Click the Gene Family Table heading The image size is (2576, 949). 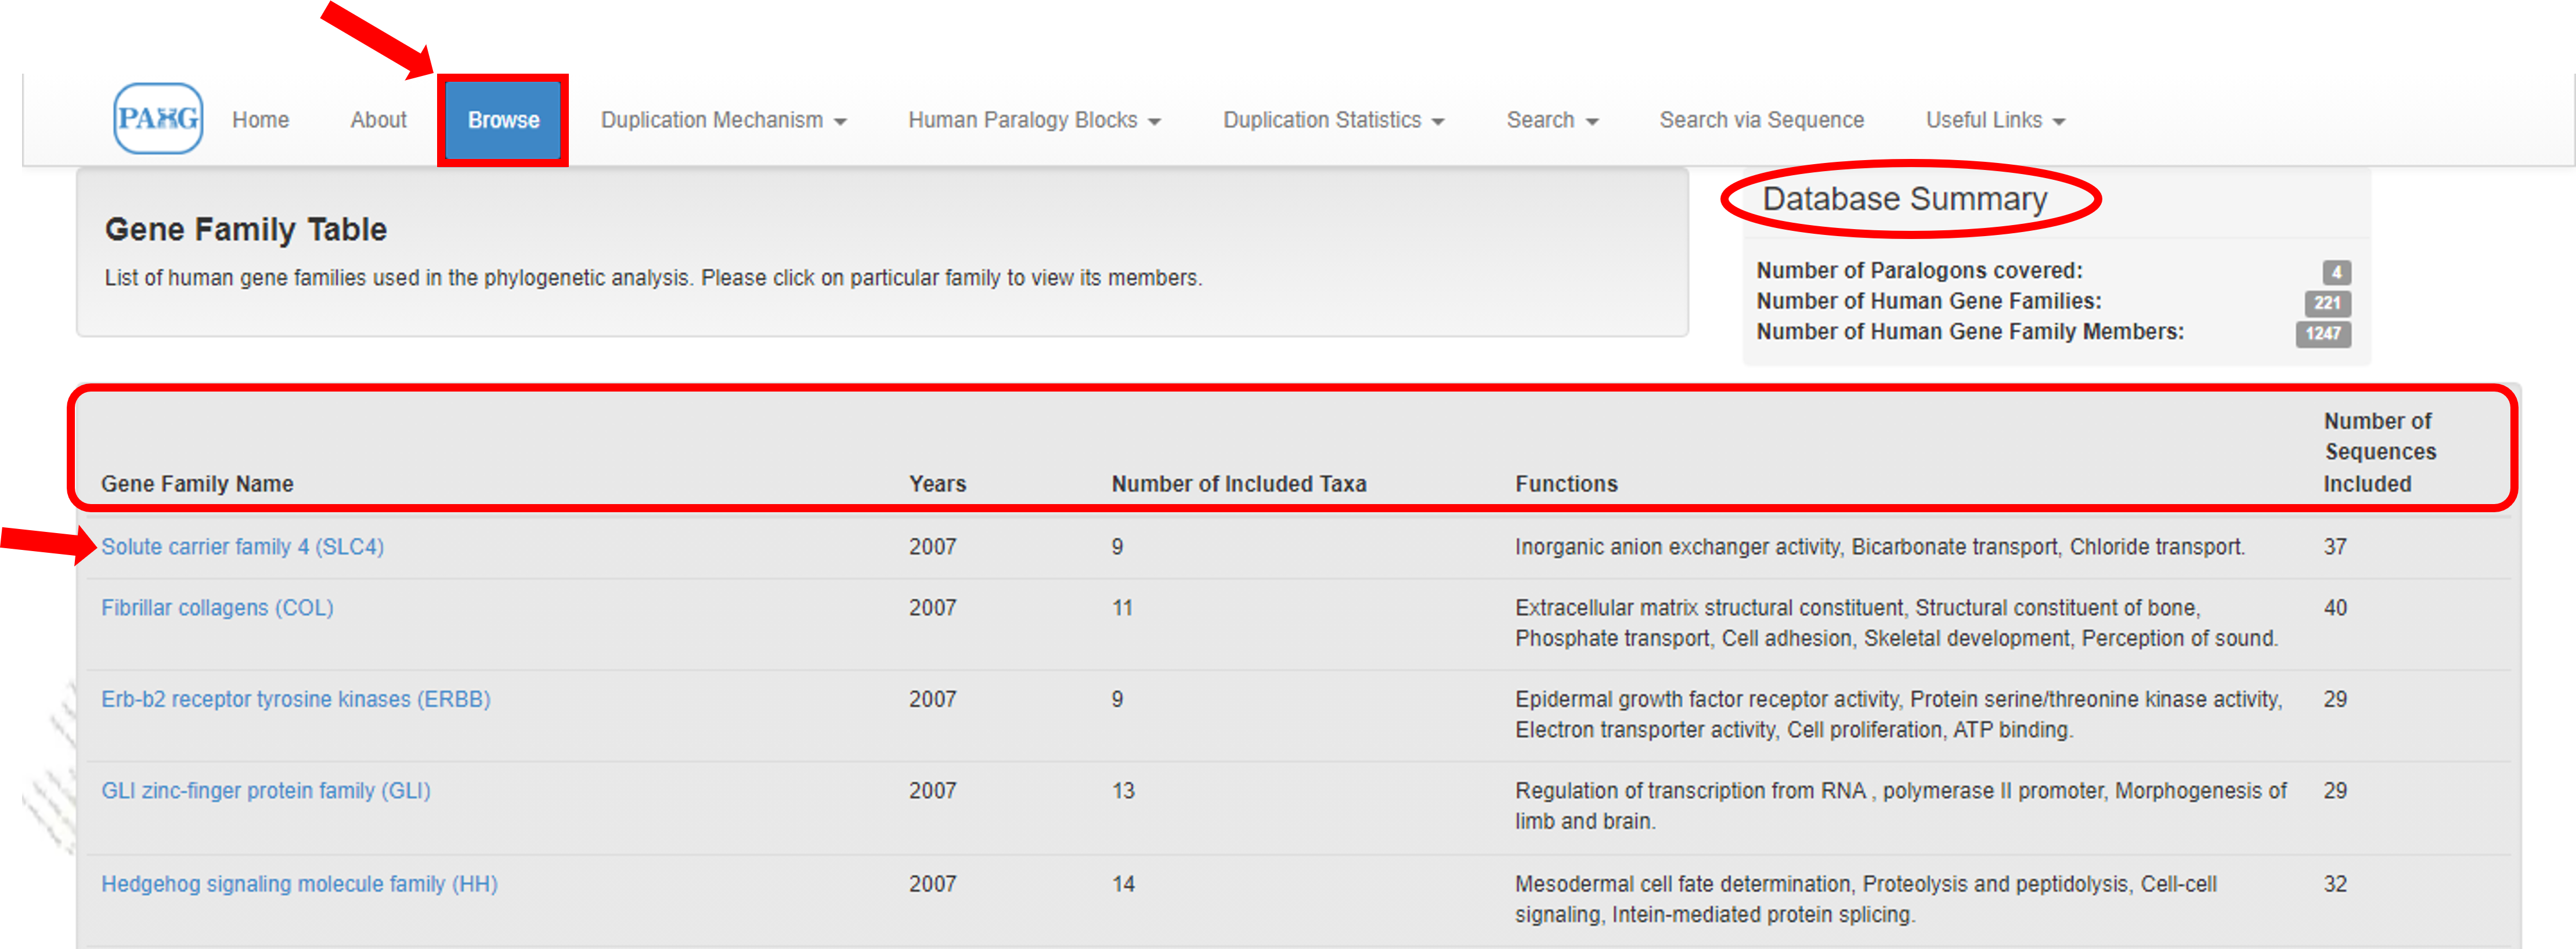click(x=245, y=230)
